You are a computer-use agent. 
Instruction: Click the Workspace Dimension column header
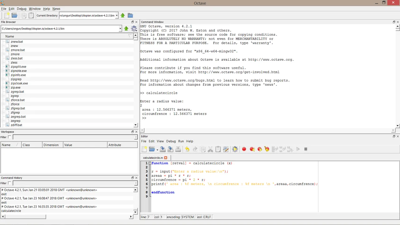coord(52,145)
